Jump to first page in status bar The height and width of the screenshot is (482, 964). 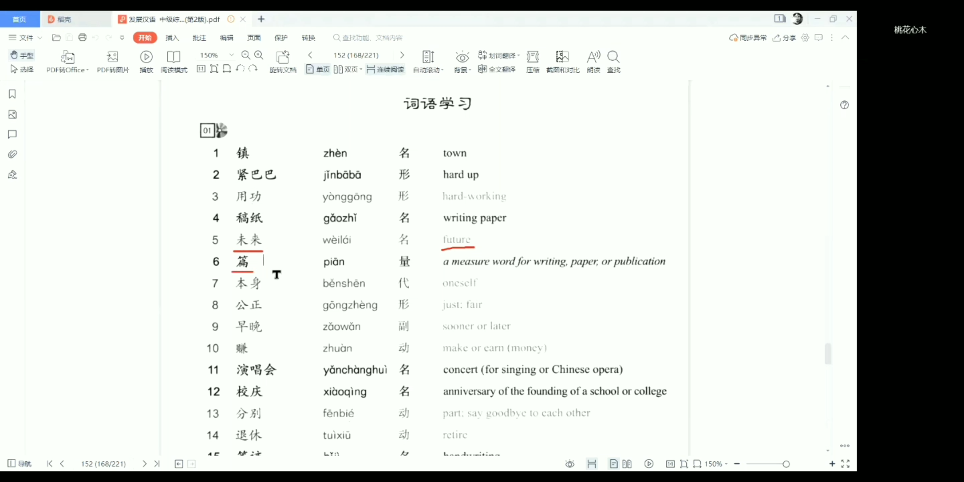point(50,464)
